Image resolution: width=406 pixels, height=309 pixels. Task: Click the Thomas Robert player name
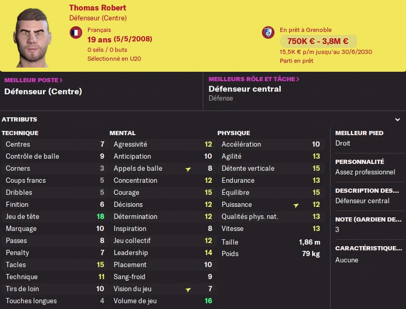(97, 8)
